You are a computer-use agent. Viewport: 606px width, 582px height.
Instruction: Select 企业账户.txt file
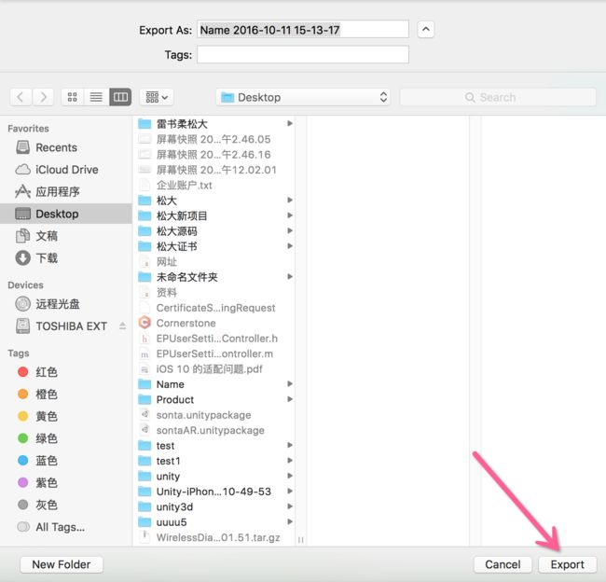click(x=215, y=185)
